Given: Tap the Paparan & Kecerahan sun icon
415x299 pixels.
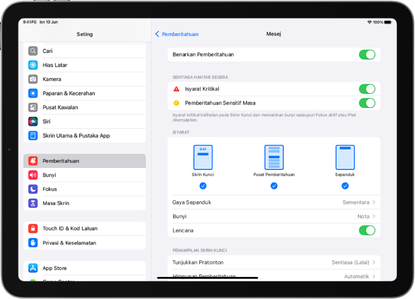Looking at the screenshot, I should click(x=33, y=93).
